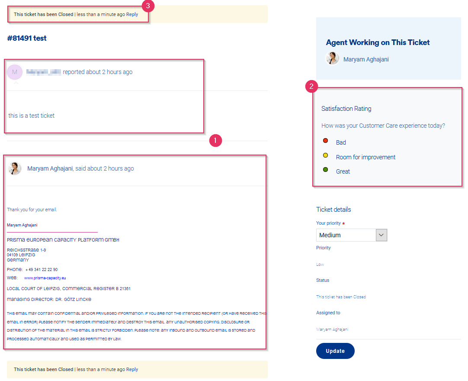
Task: Open the Your priority dropdown
Action: [x=346, y=235]
